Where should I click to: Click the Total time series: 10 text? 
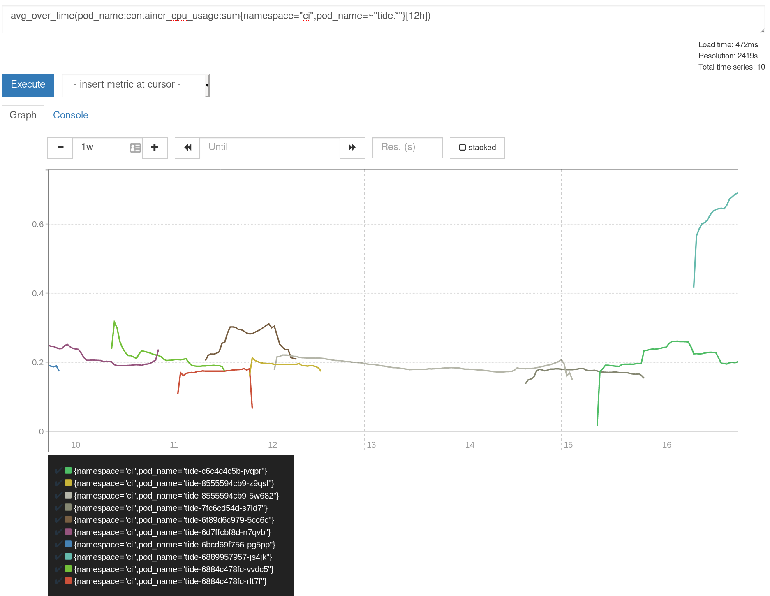coord(731,67)
